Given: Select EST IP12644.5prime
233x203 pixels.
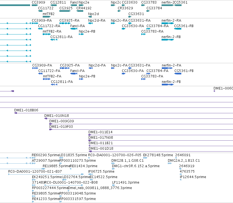Looking at the screenshot, I should pyautogui.click(x=180, y=180).
